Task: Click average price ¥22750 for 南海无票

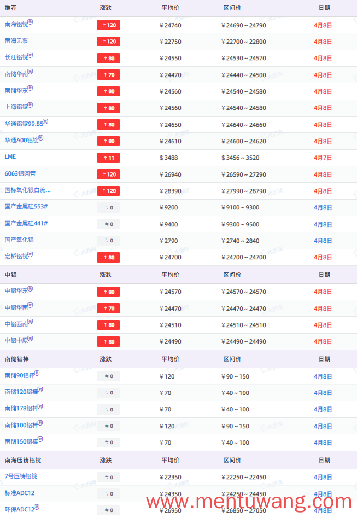Action: tap(171, 42)
